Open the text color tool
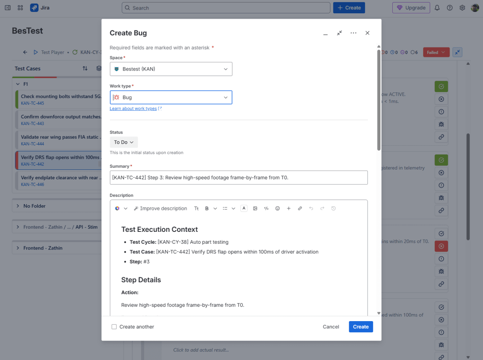The width and height of the screenshot is (483, 360). [244, 208]
